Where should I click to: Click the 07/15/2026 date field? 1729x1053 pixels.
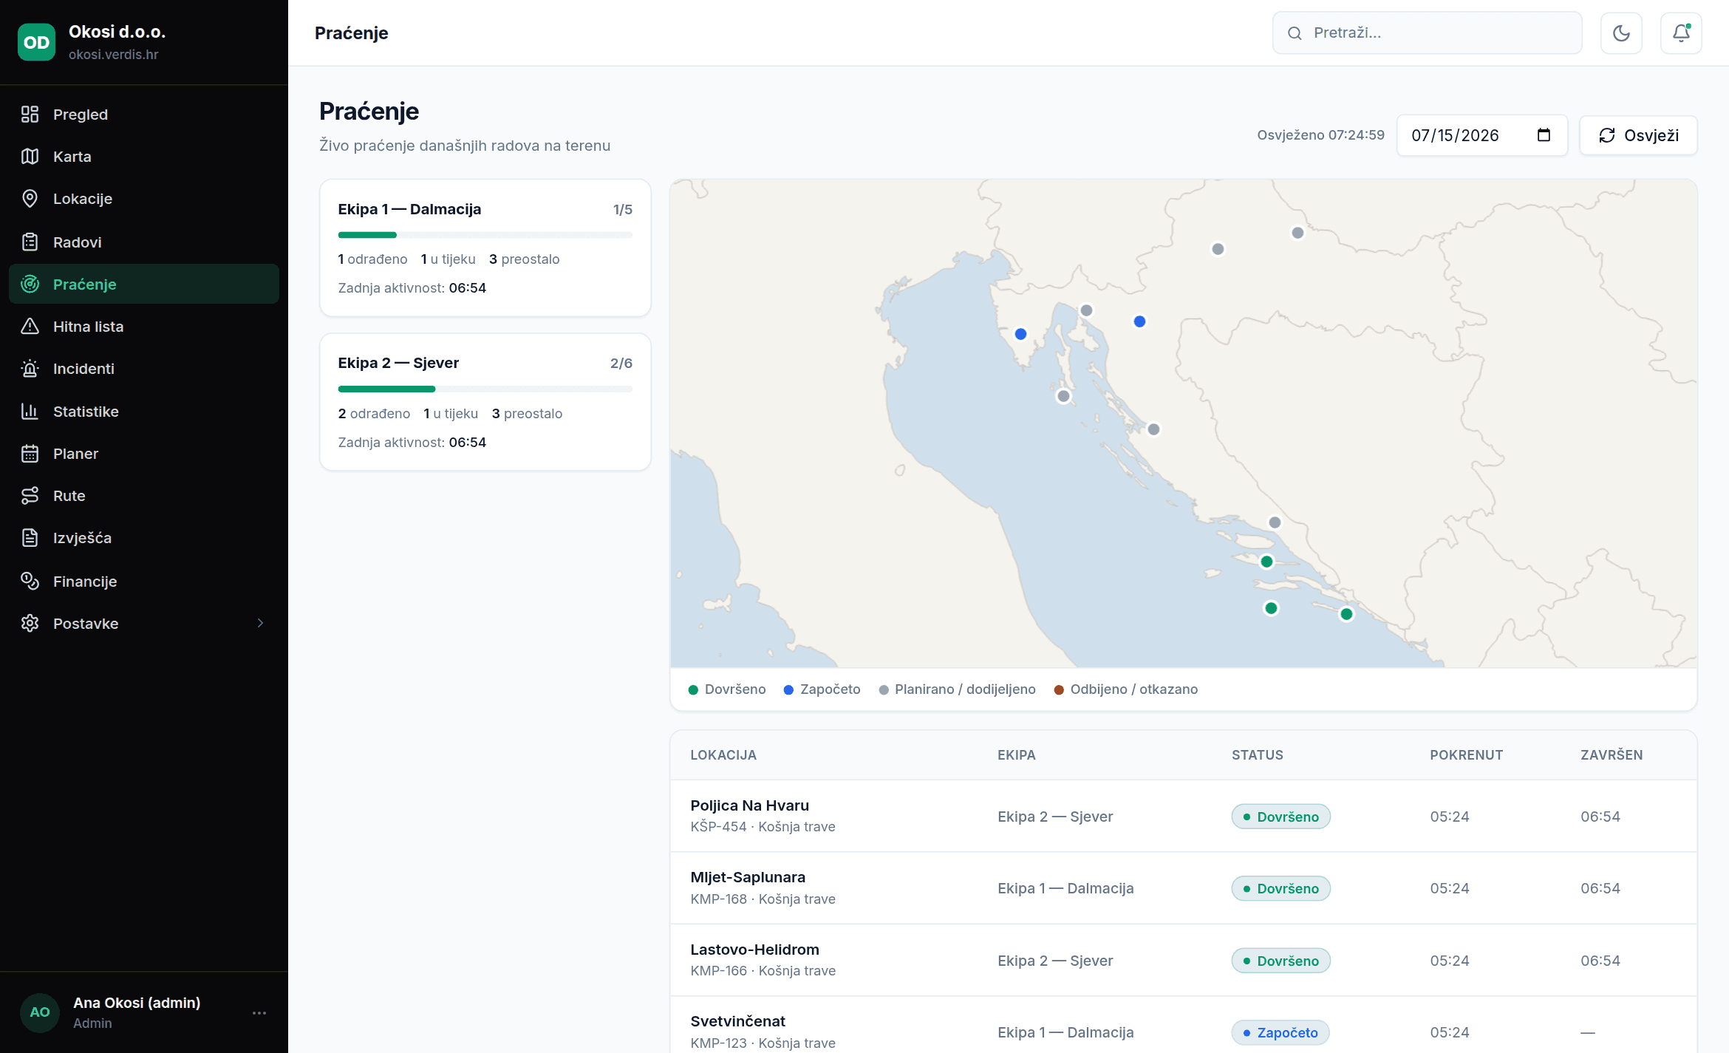pos(1481,135)
